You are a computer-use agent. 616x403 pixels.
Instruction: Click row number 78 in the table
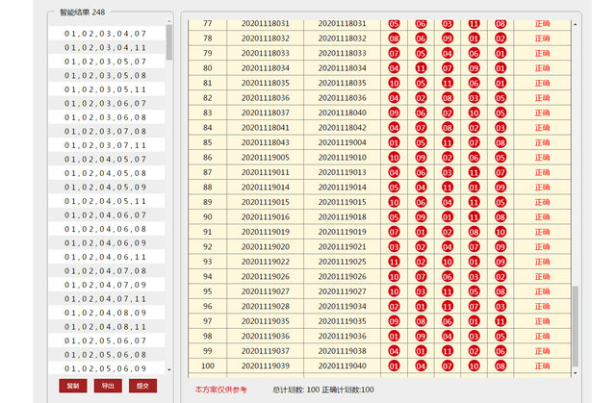(x=208, y=38)
